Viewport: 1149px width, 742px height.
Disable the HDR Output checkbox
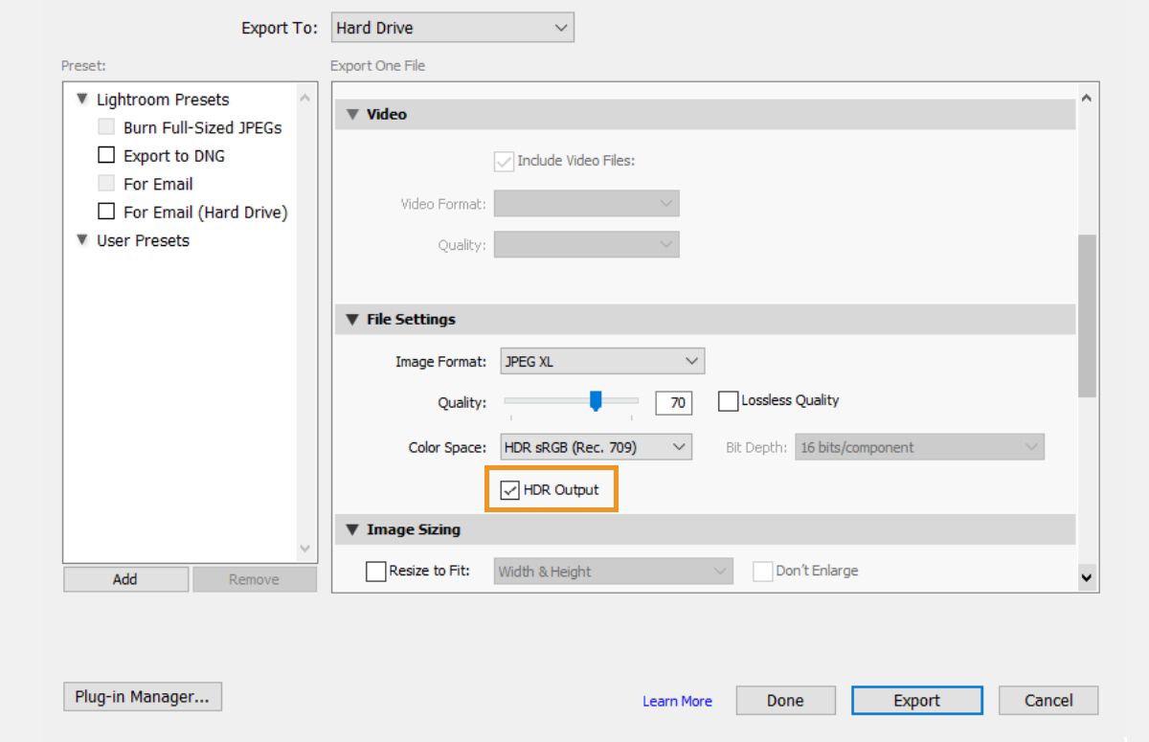(x=508, y=490)
